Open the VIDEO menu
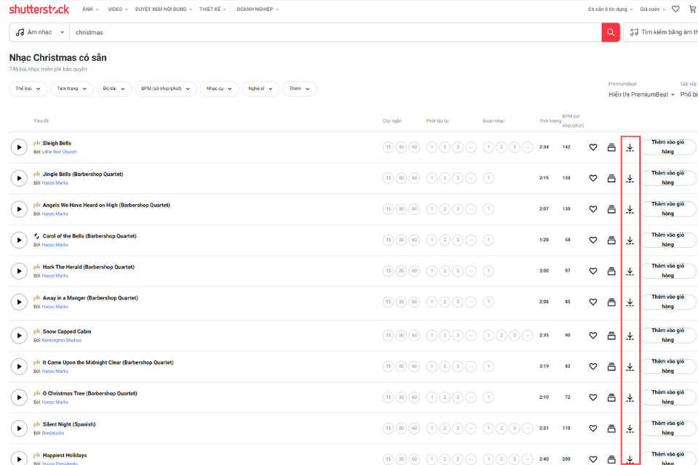The image size is (698, 465). click(x=118, y=9)
